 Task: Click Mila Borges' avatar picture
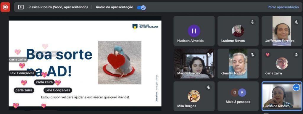(194, 96)
